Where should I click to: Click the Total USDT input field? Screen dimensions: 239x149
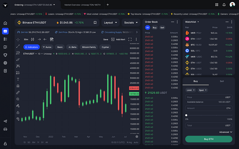click(209, 125)
